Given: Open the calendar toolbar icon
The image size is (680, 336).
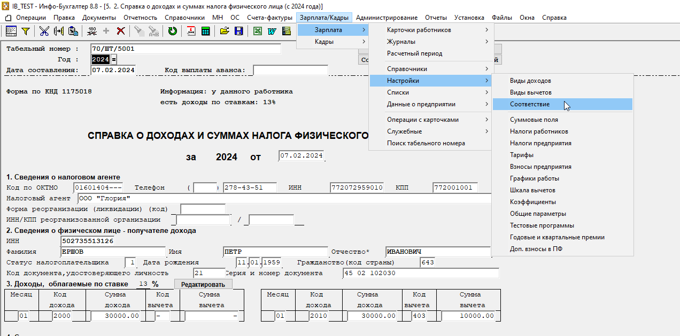Looking at the screenshot, I should click(191, 31).
